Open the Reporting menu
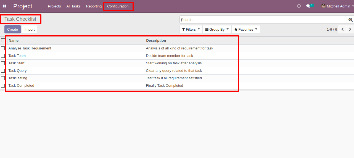Image resolution: width=354 pixels, height=158 pixels. coord(94,6)
